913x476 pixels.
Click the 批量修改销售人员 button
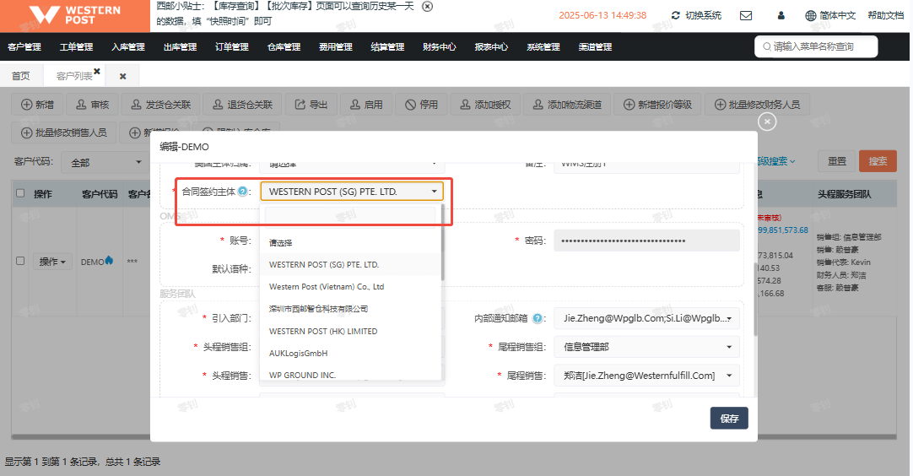tap(64, 133)
